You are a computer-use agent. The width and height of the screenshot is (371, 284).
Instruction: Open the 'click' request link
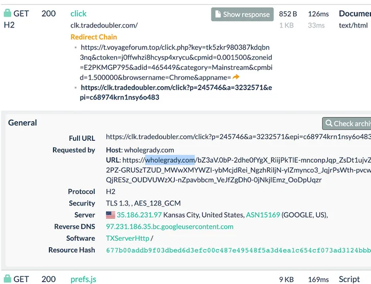(x=78, y=13)
